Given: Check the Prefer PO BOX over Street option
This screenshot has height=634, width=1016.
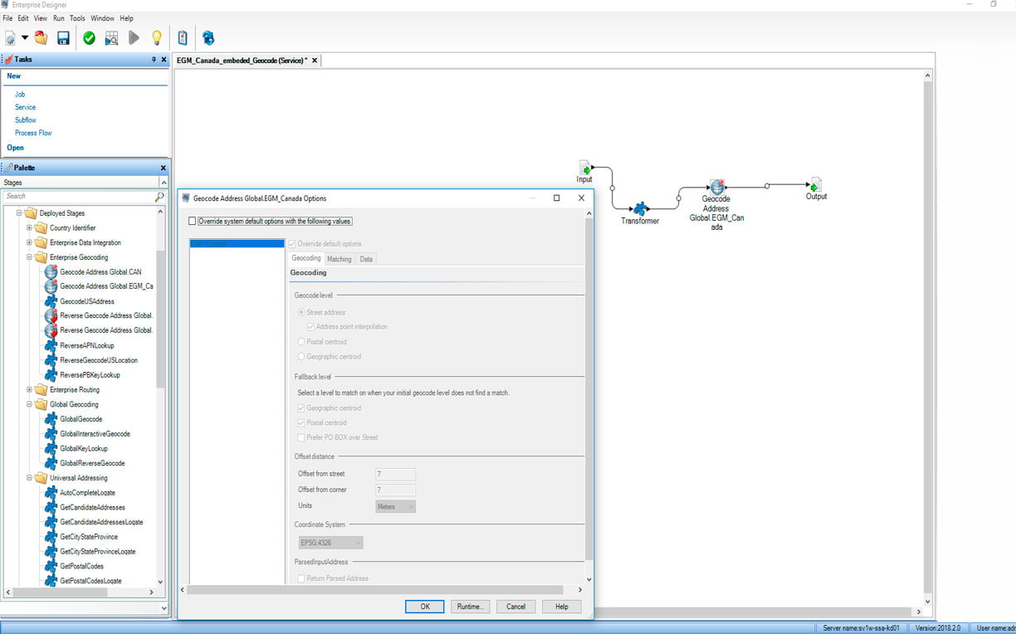Looking at the screenshot, I should coord(300,438).
